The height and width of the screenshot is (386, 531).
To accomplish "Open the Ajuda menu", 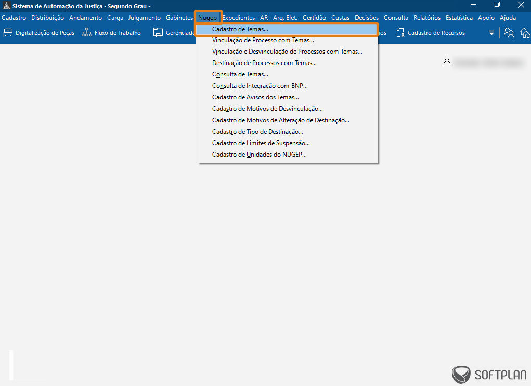I will 508,18.
